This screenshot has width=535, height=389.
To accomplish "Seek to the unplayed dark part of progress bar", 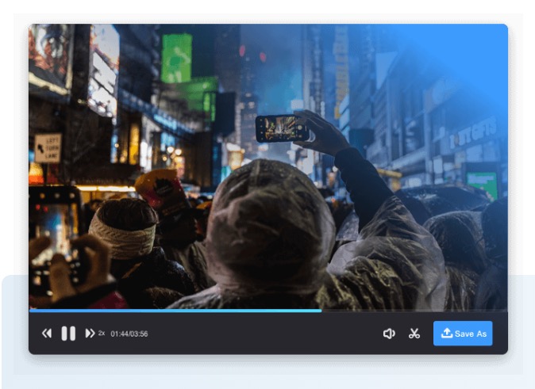I will 413,310.
